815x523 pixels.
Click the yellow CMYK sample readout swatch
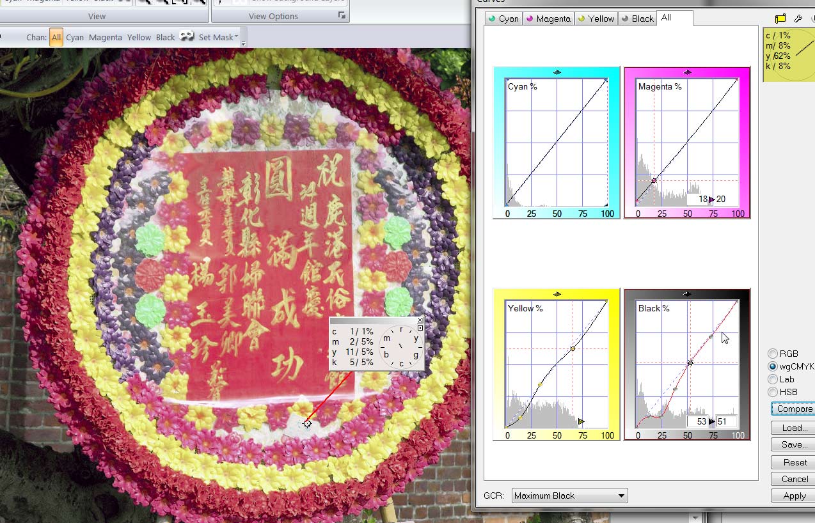[789, 54]
